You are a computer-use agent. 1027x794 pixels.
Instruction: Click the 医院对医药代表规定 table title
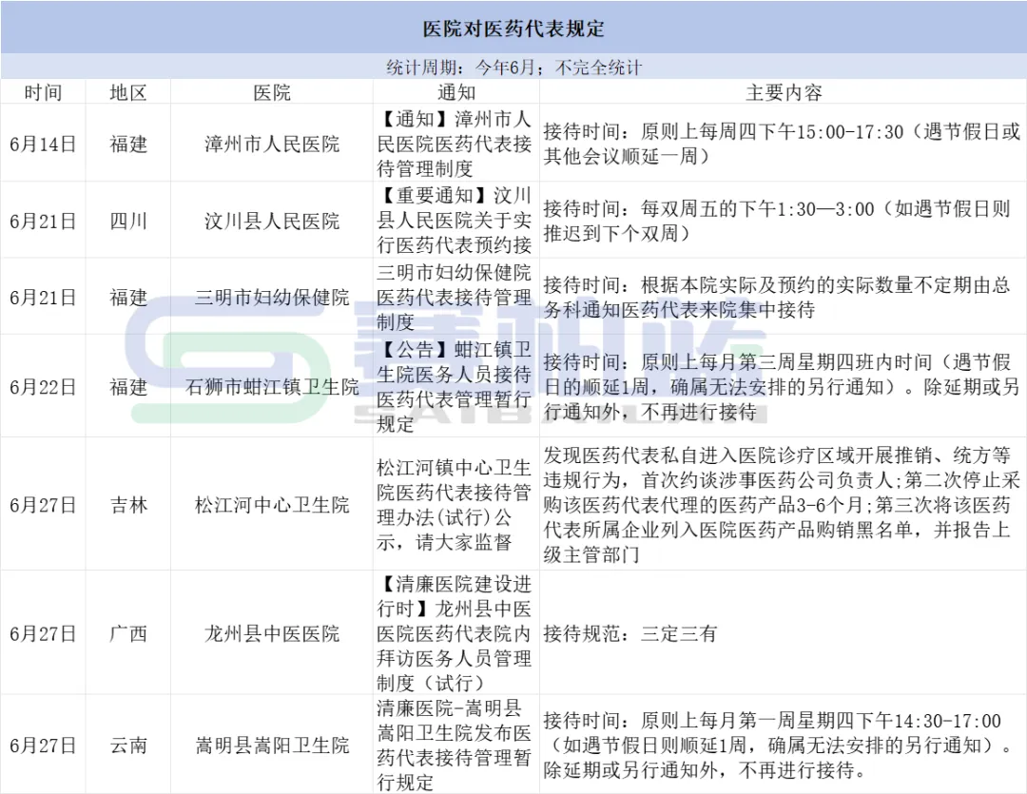pos(513,28)
